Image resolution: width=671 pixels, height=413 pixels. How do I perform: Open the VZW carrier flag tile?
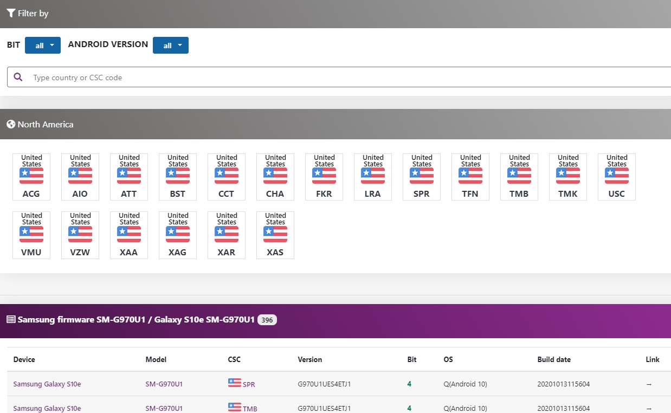pyautogui.click(x=80, y=235)
